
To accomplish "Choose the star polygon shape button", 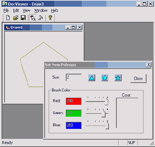I will click(118, 78).
